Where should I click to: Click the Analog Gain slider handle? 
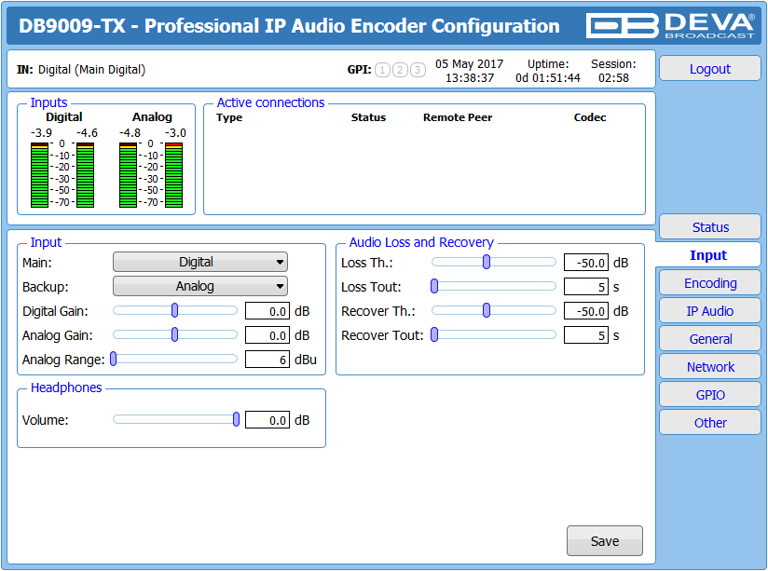point(175,335)
